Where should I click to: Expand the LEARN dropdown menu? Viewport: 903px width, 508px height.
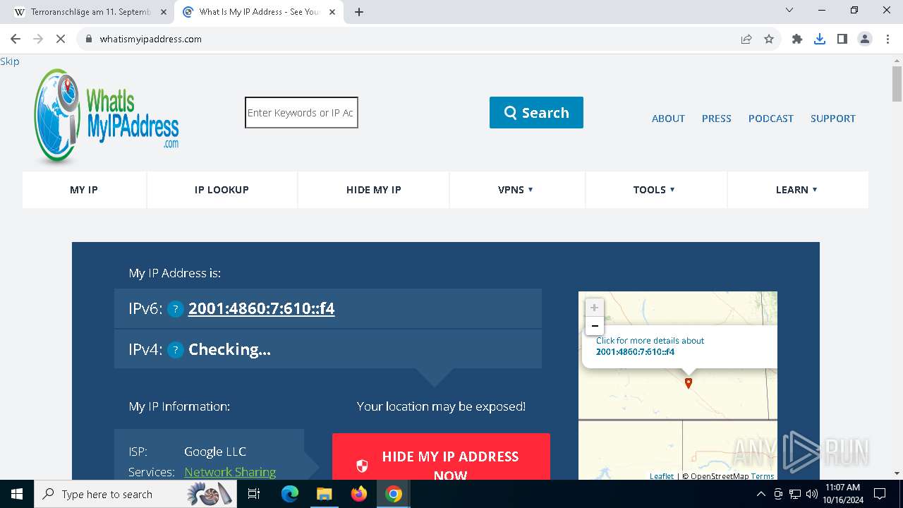797,190
